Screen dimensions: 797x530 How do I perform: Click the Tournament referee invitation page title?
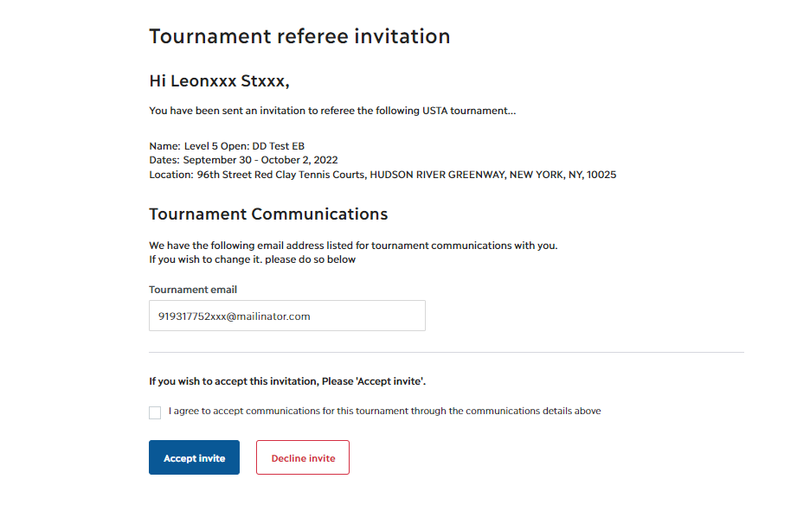pyautogui.click(x=299, y=36)
